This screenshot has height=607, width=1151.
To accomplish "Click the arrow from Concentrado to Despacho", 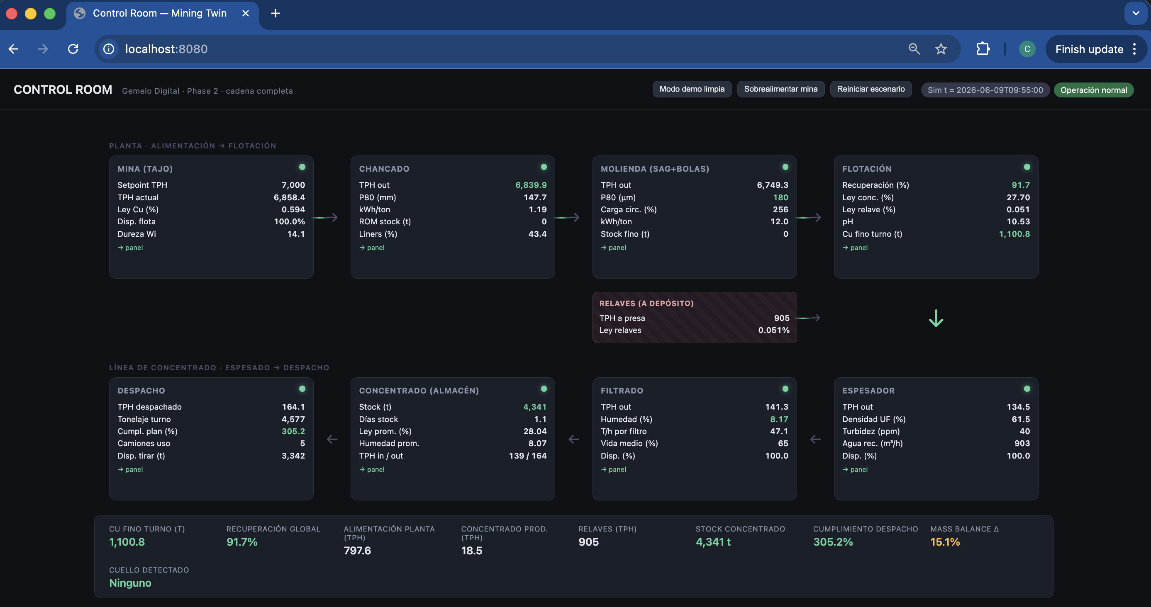I will click(x=332, y=439).
